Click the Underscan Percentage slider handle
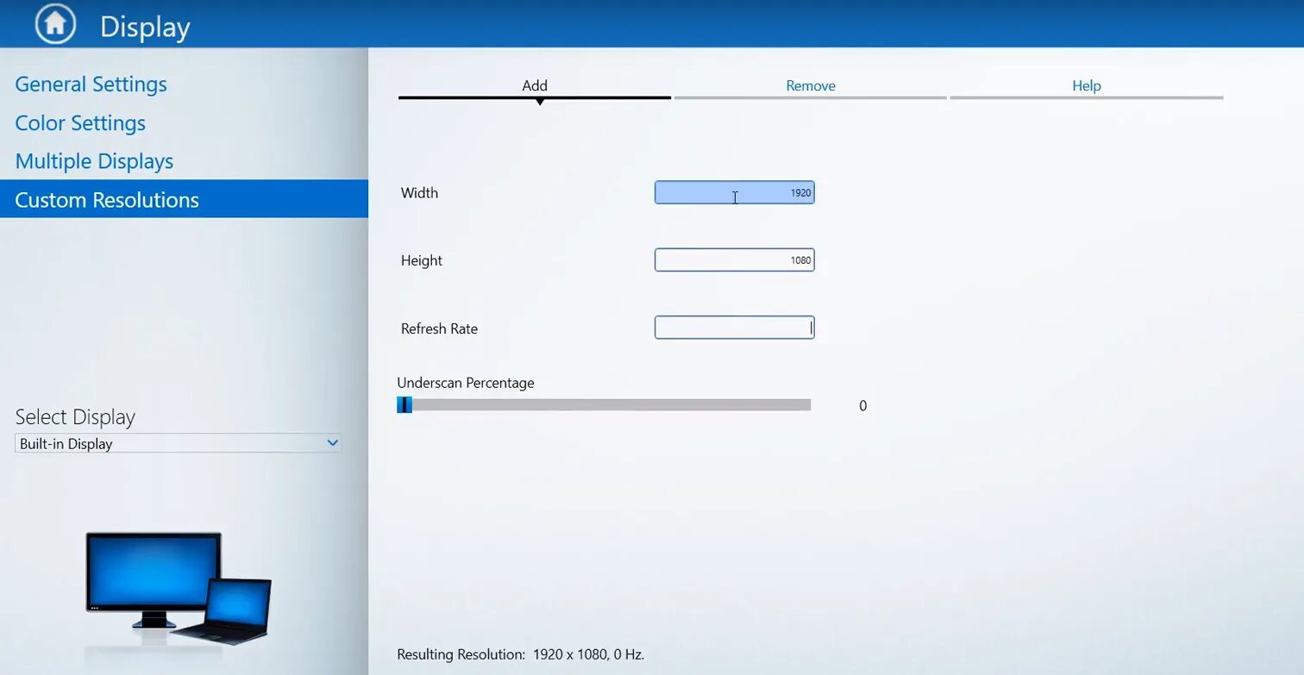The height and width of the screenshot is (675, 1304). point(404,405)
